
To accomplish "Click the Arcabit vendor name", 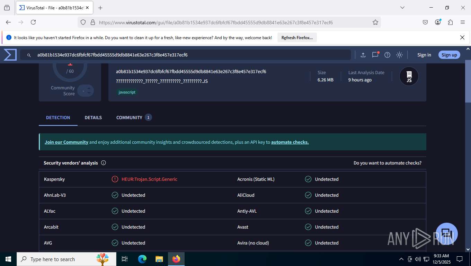I will coord(51,227).
